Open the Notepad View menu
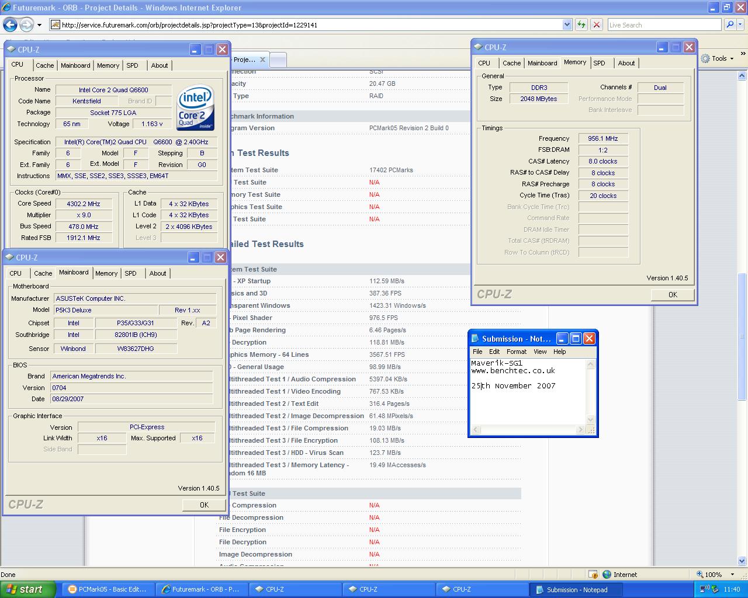748x598 pixels. (540, 352)
